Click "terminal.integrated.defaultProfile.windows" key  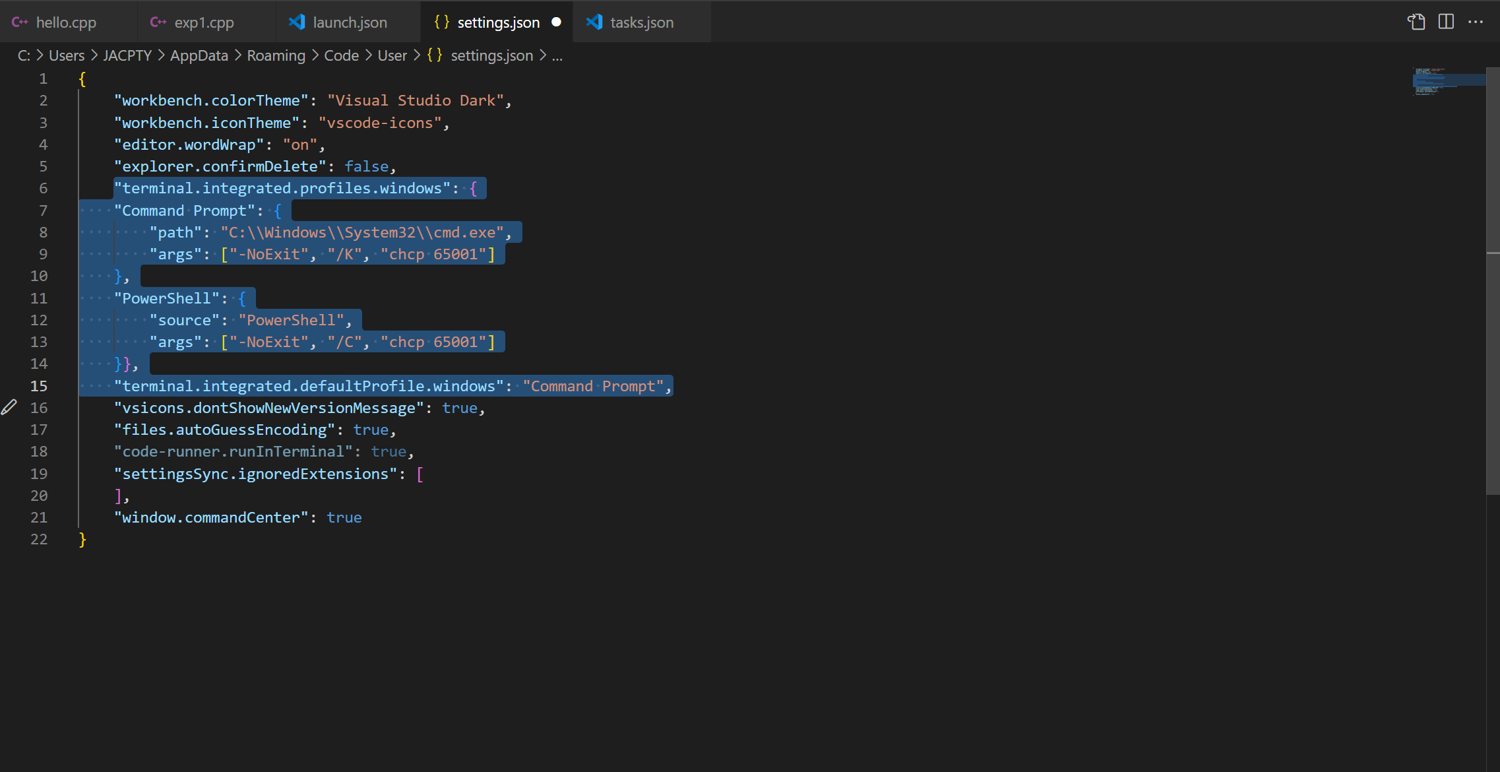[309, 386]
